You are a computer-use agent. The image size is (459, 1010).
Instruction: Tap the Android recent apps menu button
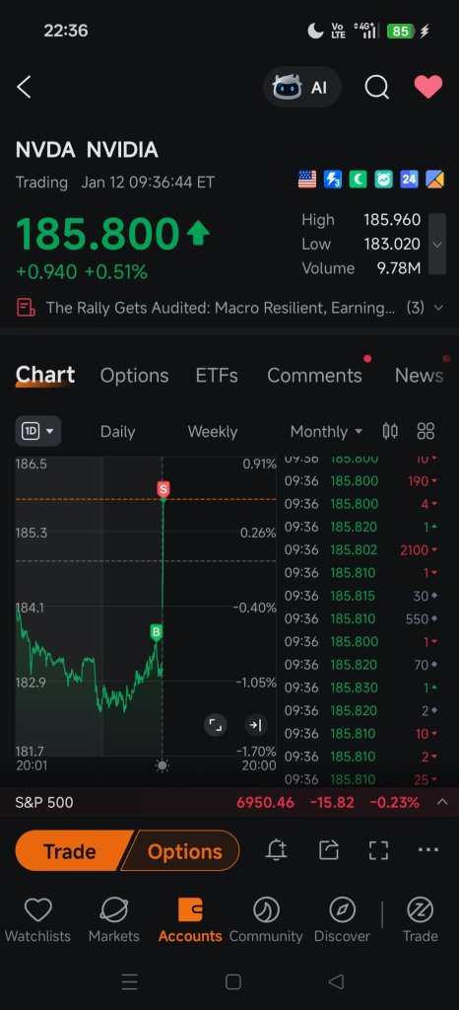click(130, 981)
